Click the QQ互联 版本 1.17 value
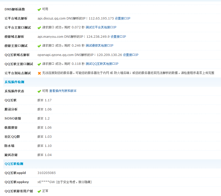The height and width of the screenshot is (196, 221). [x=44, y=100]
